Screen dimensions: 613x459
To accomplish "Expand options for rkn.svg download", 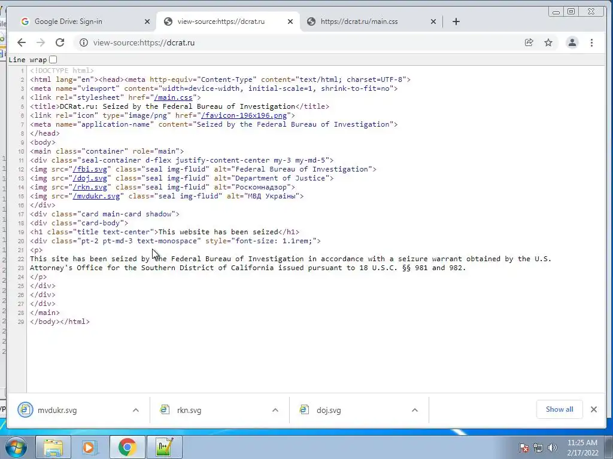I will pyautogui.click(x=275, y=410).
